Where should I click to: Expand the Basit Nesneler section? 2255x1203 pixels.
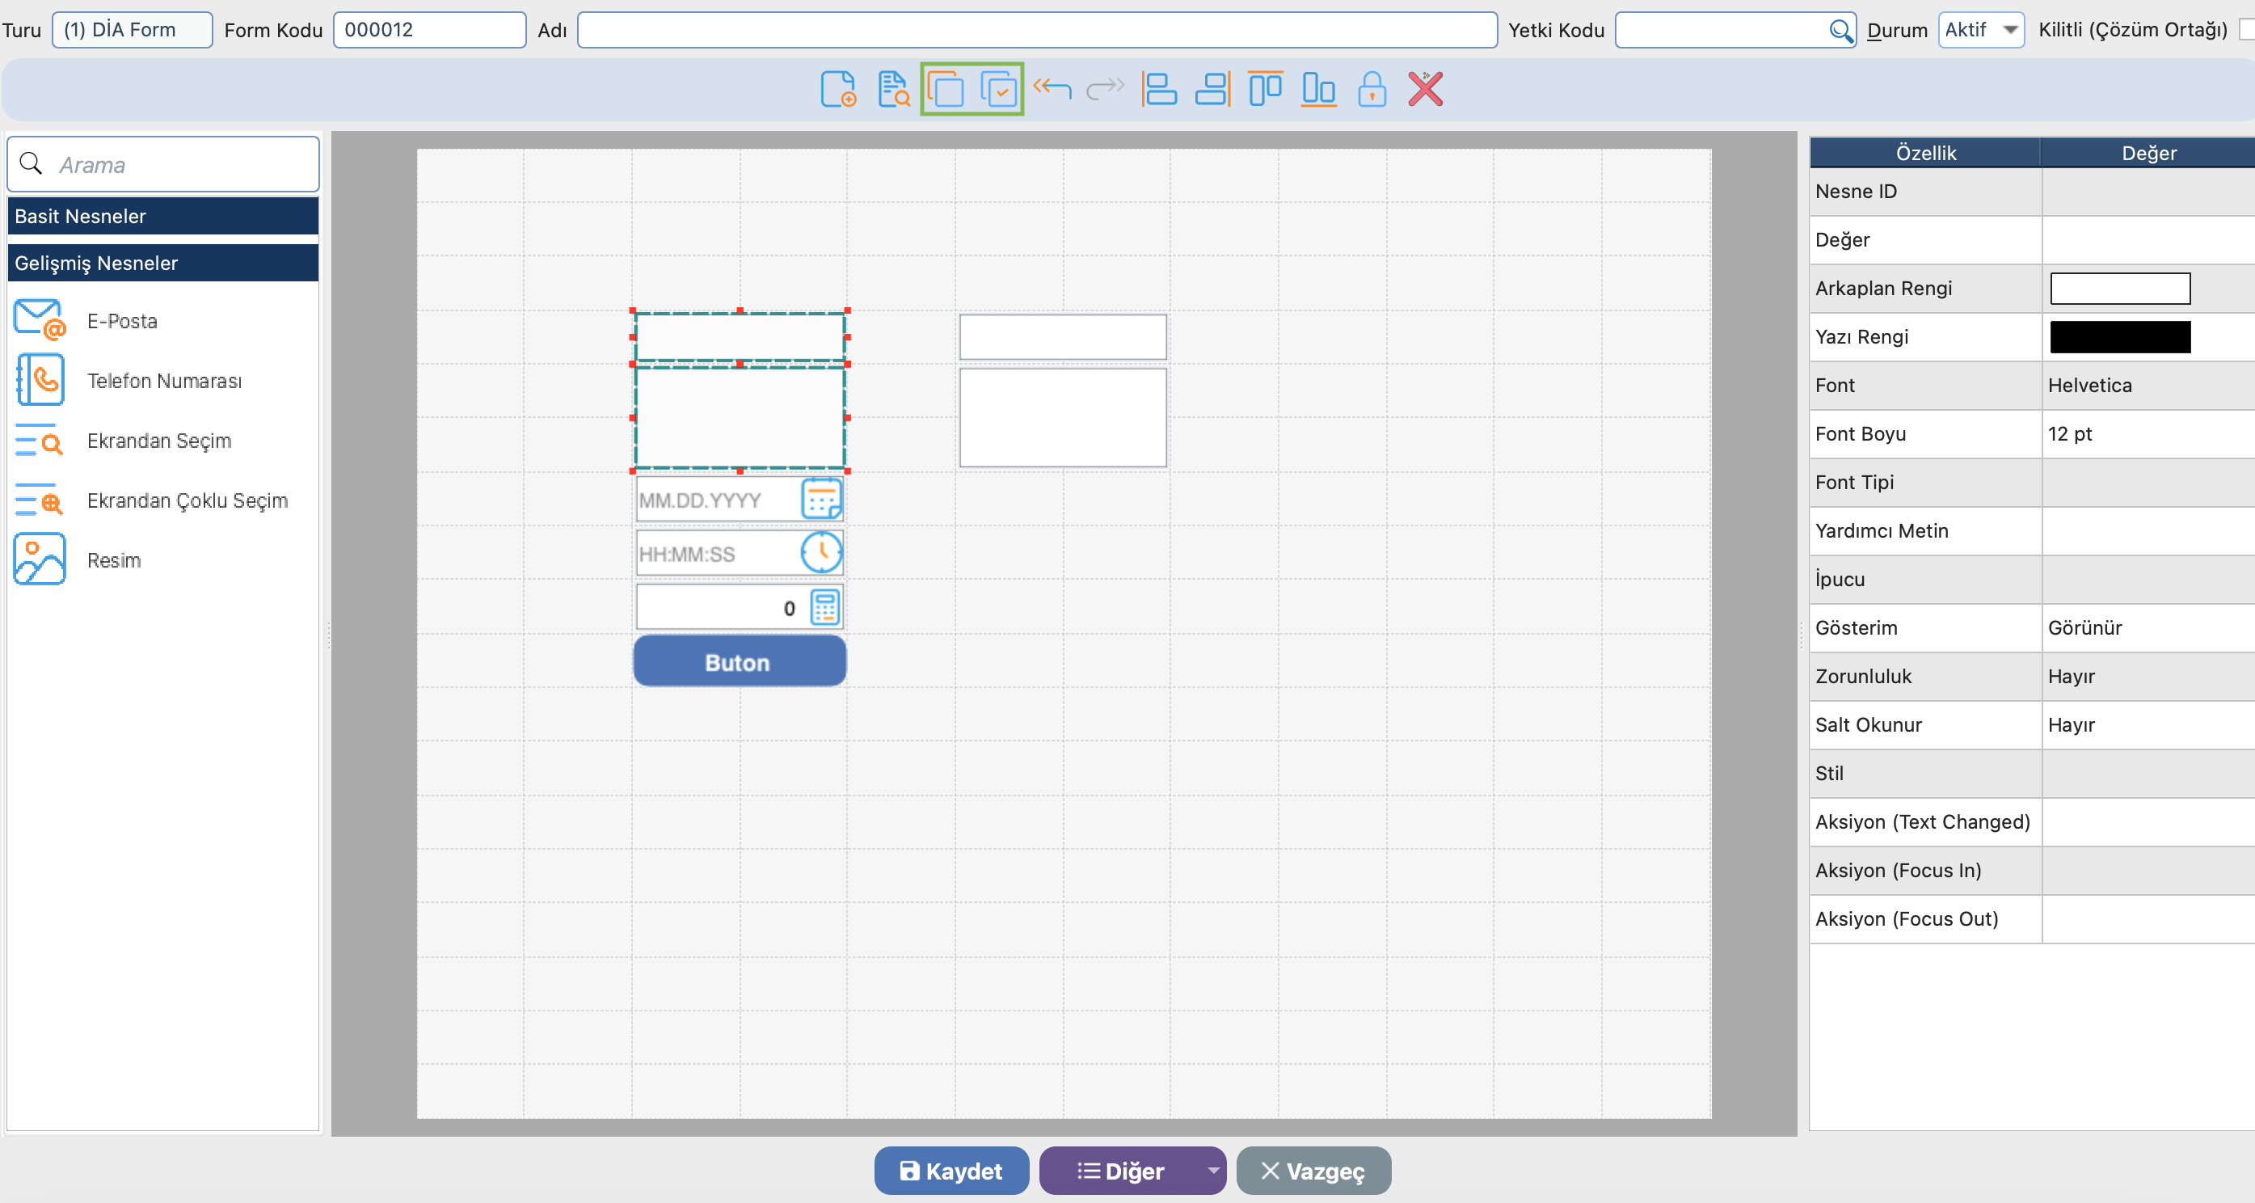pyautogui.click(x=162, y=216)
